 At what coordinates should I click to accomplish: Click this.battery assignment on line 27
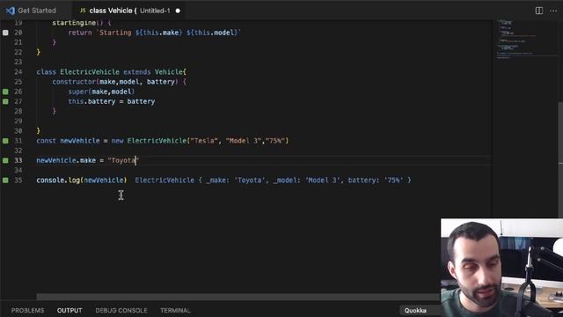pyautogui.click(x=112, y=101)
